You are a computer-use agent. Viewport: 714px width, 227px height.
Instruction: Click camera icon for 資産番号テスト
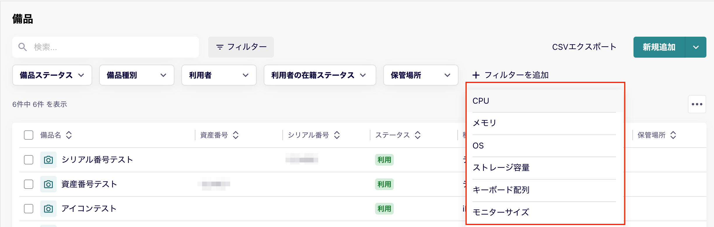(x=48, y=184)
